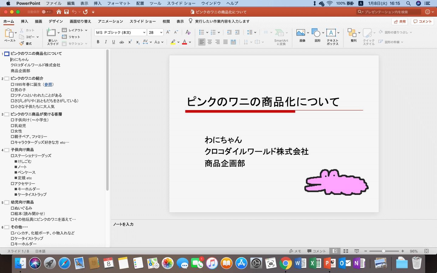Open the Shapes (図形) gallery icon
Viewport: 437px width, 273px height.
(316, 33)
